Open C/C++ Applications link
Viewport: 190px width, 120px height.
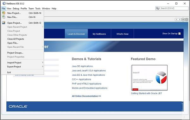click(82, 79)
